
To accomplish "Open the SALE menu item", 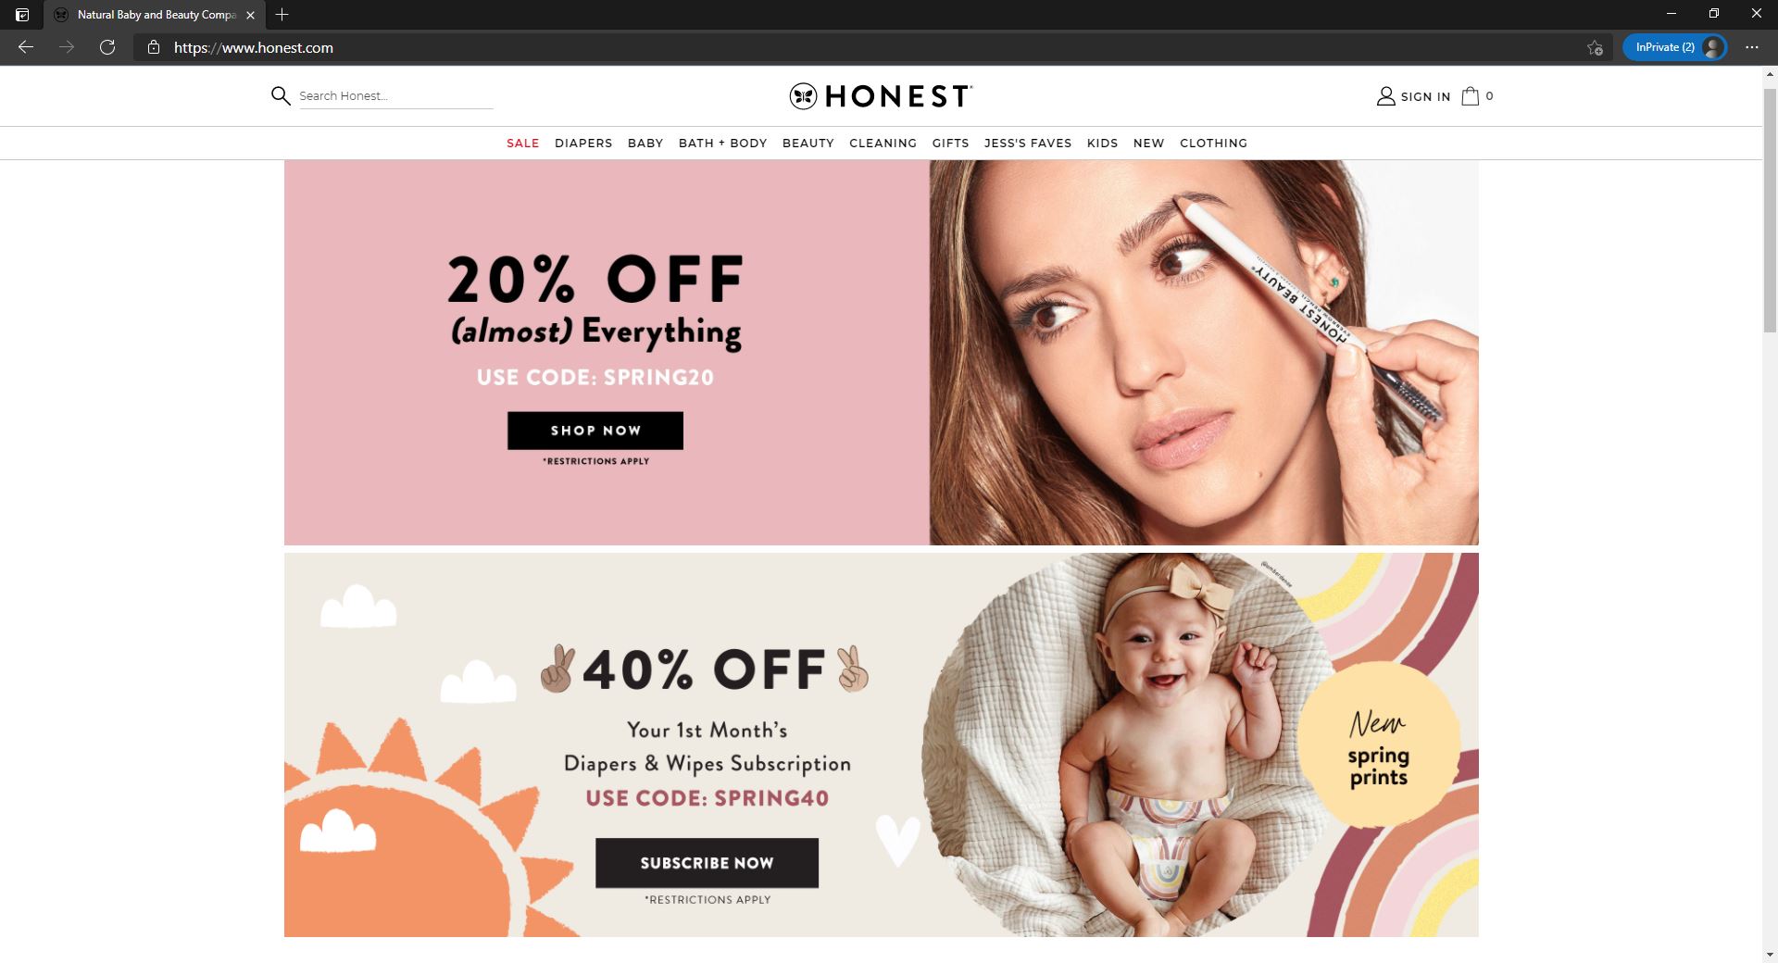I will 522,143.
